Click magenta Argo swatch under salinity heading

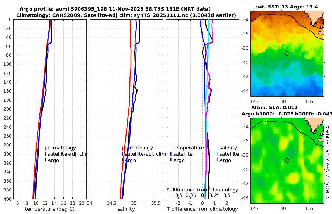coord(217,159)
